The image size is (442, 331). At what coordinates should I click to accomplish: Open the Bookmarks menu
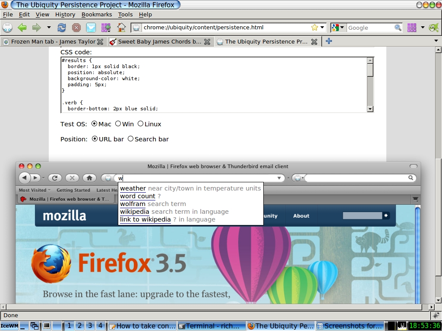tap(97, 14)
